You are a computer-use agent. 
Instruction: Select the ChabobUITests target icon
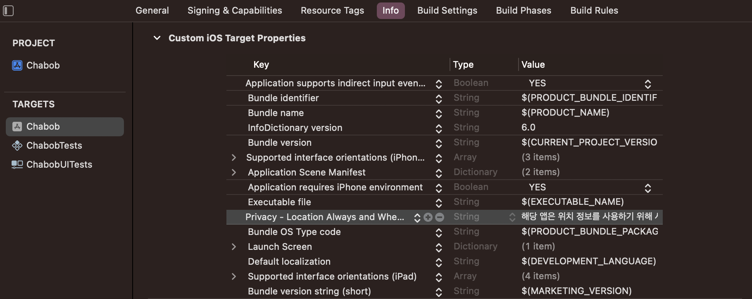pos(17,164)
